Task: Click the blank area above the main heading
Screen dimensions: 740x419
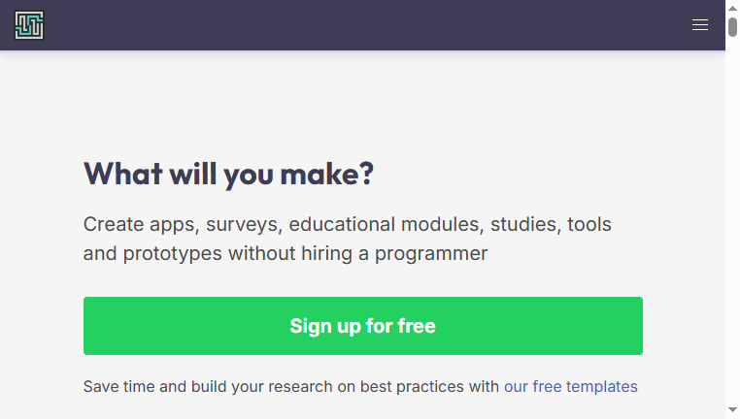Action: (x=362, y=104)
